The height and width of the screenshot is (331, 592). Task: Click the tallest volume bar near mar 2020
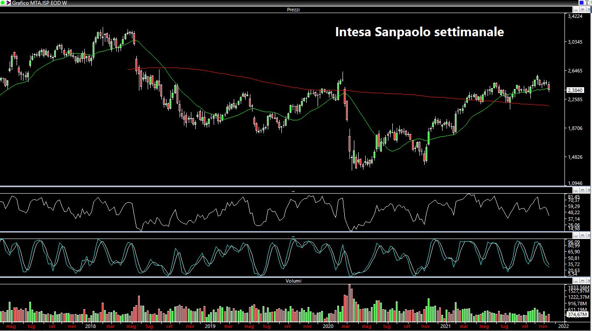(x=350, y=303)
